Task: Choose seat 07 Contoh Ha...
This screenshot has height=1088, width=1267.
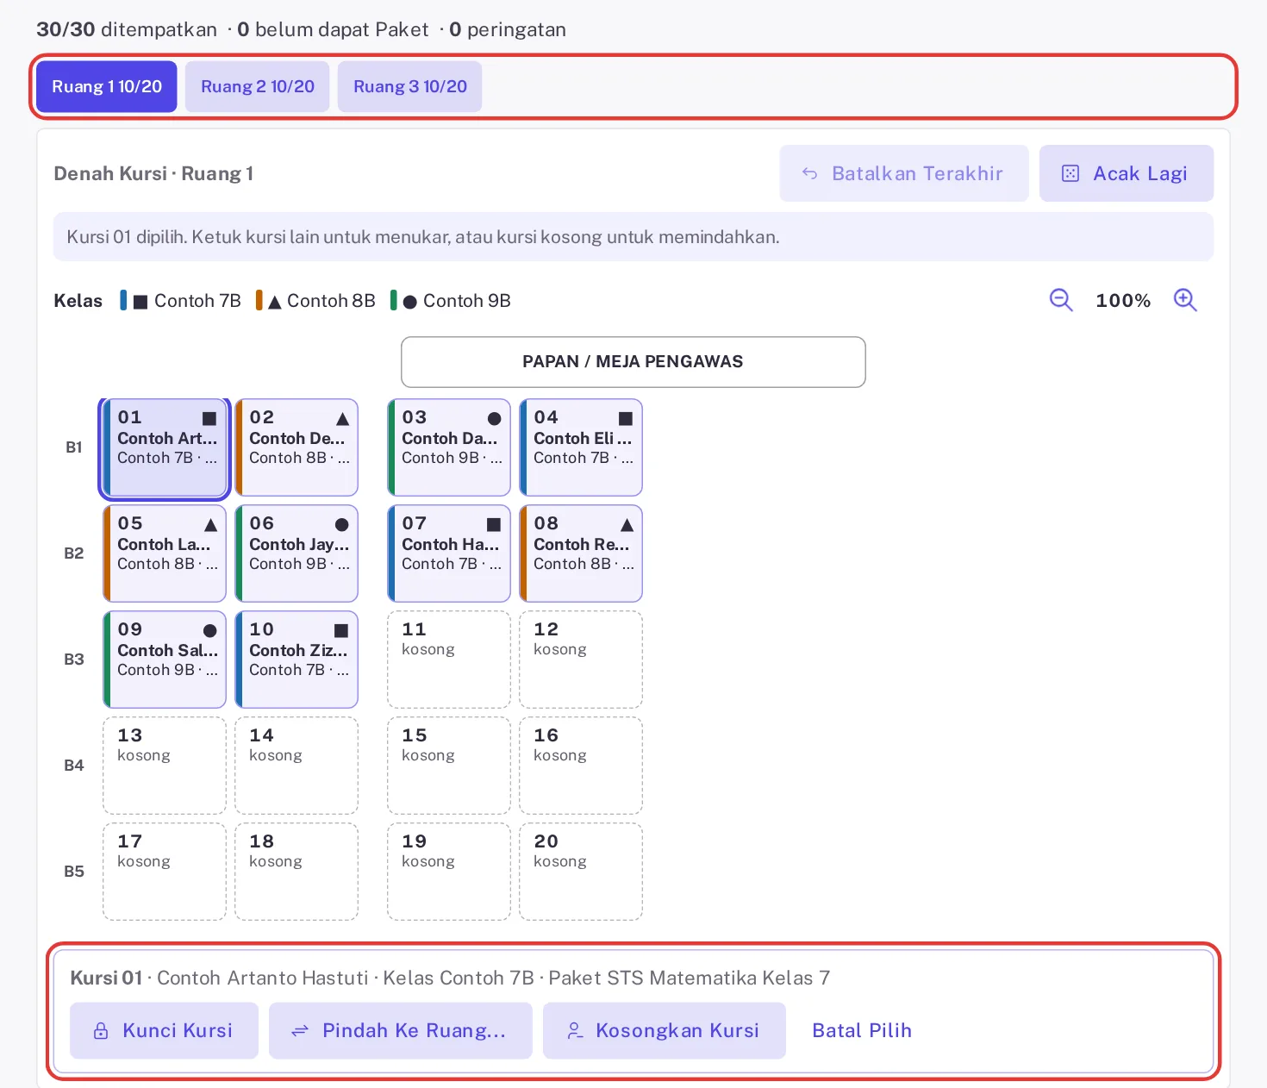Action: pyautogui.click(x=449, y=553)
